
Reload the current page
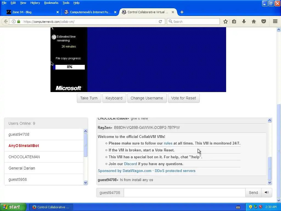[x=160, y=21]
